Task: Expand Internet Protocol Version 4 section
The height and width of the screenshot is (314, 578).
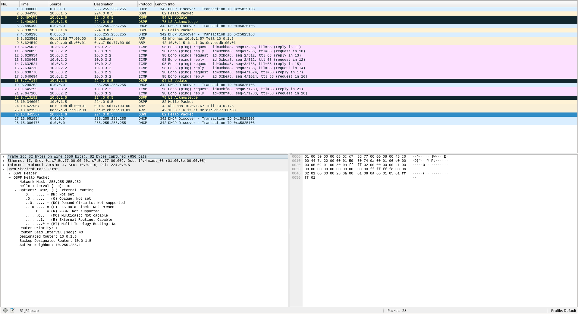Action: 4,165
